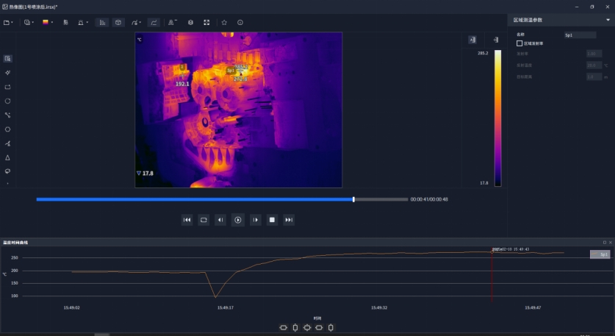Open the color palette dropdown in toolbar

48,23
